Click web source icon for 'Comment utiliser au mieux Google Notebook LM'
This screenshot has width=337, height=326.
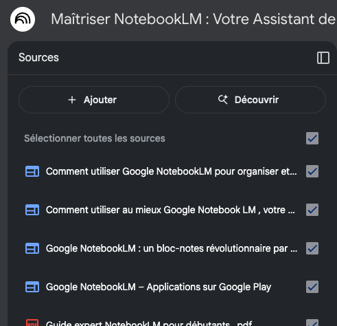pyautogui.click(x=32, y=210)
